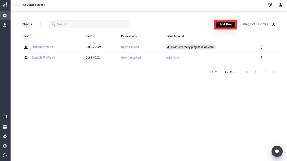Open the question mark feedback icon
Viewport: 287px width, 161px height.
point(5,117)
